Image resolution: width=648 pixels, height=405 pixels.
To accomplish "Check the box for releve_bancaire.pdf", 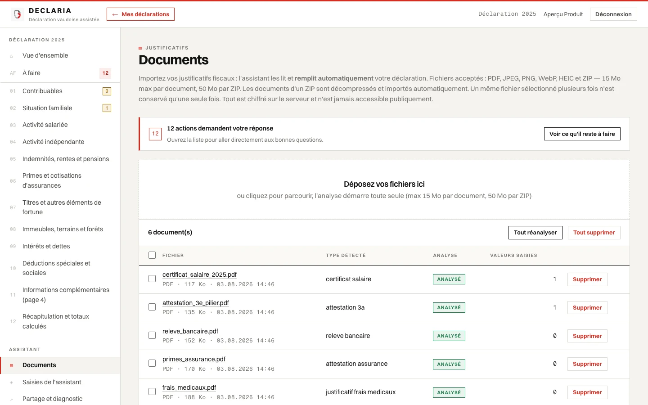I will [152, 335].
